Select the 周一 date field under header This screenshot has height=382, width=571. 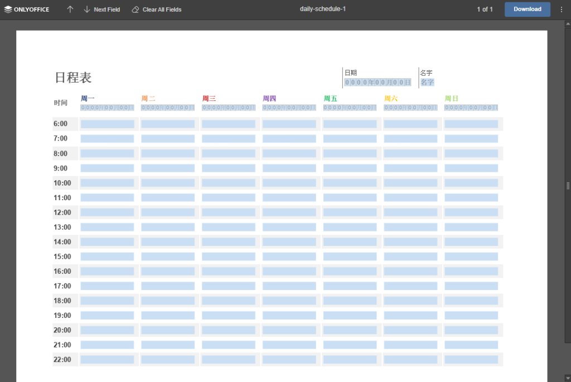pos(107,108)
